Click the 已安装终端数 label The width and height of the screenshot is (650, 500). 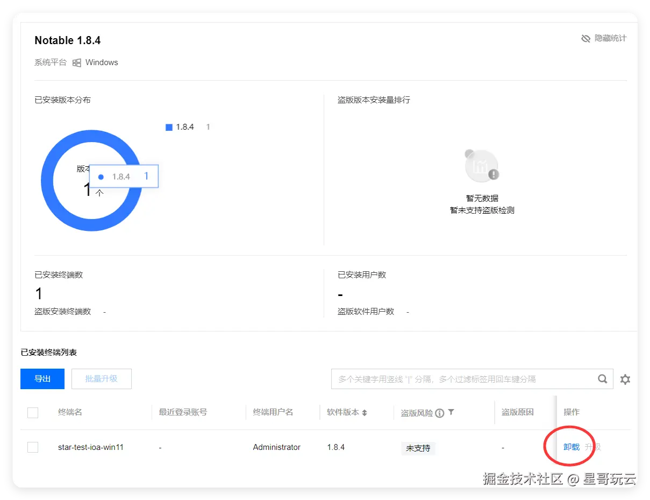(x=59, y=275)
